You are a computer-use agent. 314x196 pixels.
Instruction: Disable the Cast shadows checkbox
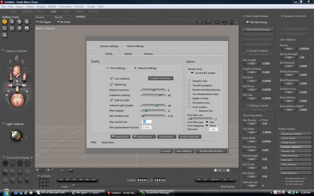point(112,79)
